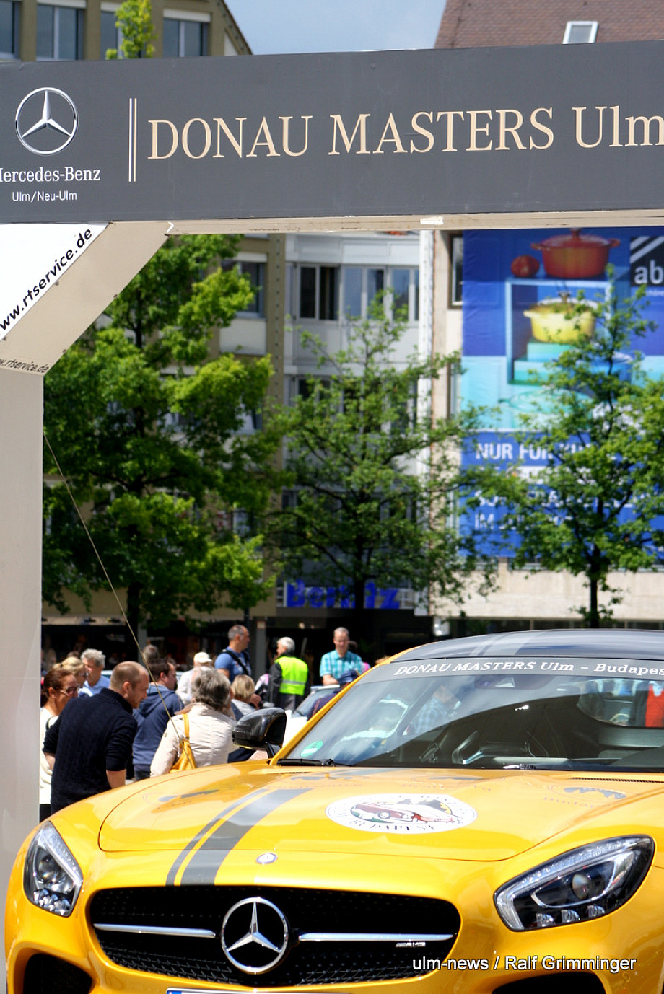Click the orange pot on the billboard
The image size is (664, 994).
click(575, 254)
